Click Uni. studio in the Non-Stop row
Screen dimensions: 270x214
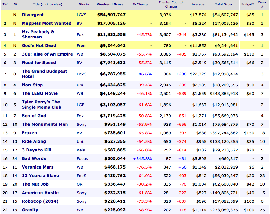coord(80,85)
